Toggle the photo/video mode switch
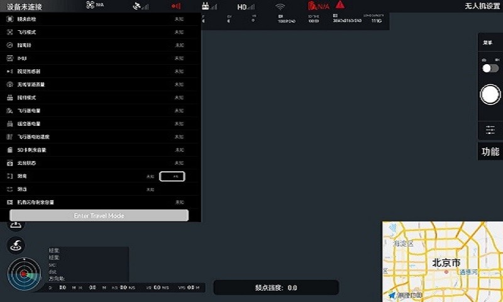The width and height of the screenshot is (503, 302). coord(490,68)
